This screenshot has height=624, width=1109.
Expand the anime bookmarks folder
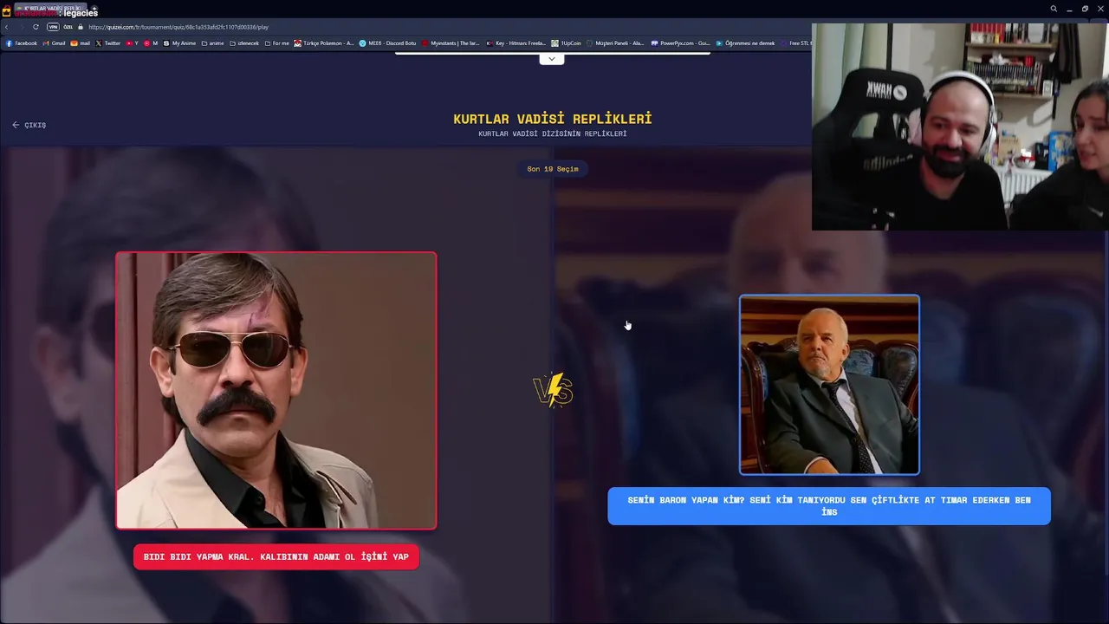point(213,43)
